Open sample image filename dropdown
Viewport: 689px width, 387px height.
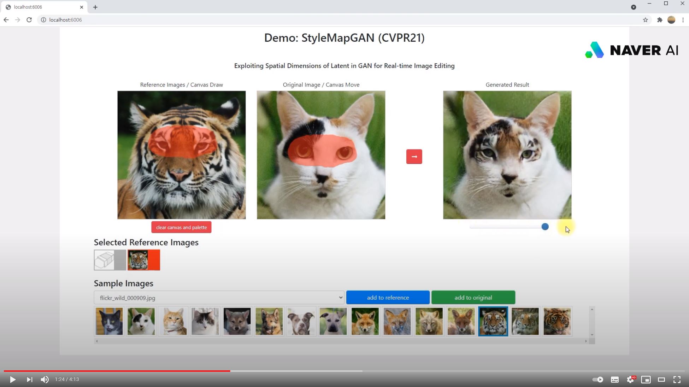coord(219,298)
